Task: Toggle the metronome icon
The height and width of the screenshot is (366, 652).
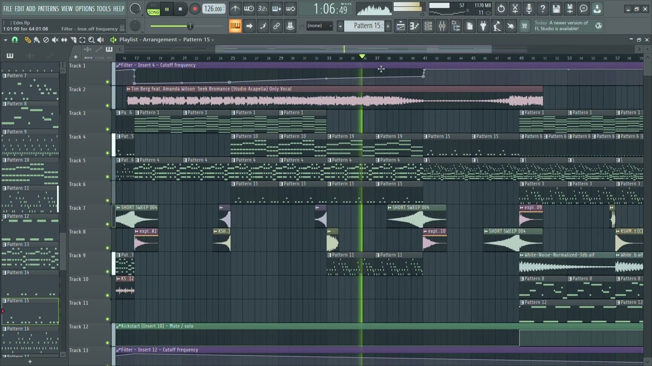Action: (x=235, y=9)
